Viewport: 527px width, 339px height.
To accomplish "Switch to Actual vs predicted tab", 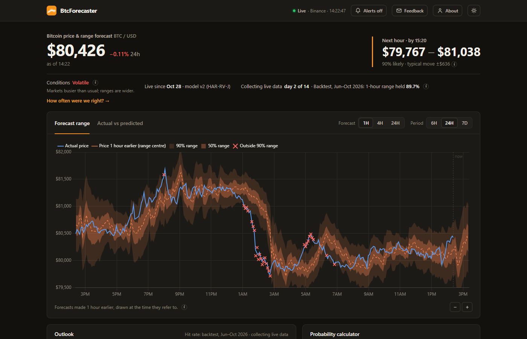I will pos(120,123).
